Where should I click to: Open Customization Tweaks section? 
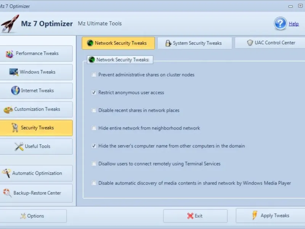pos(36,109)
